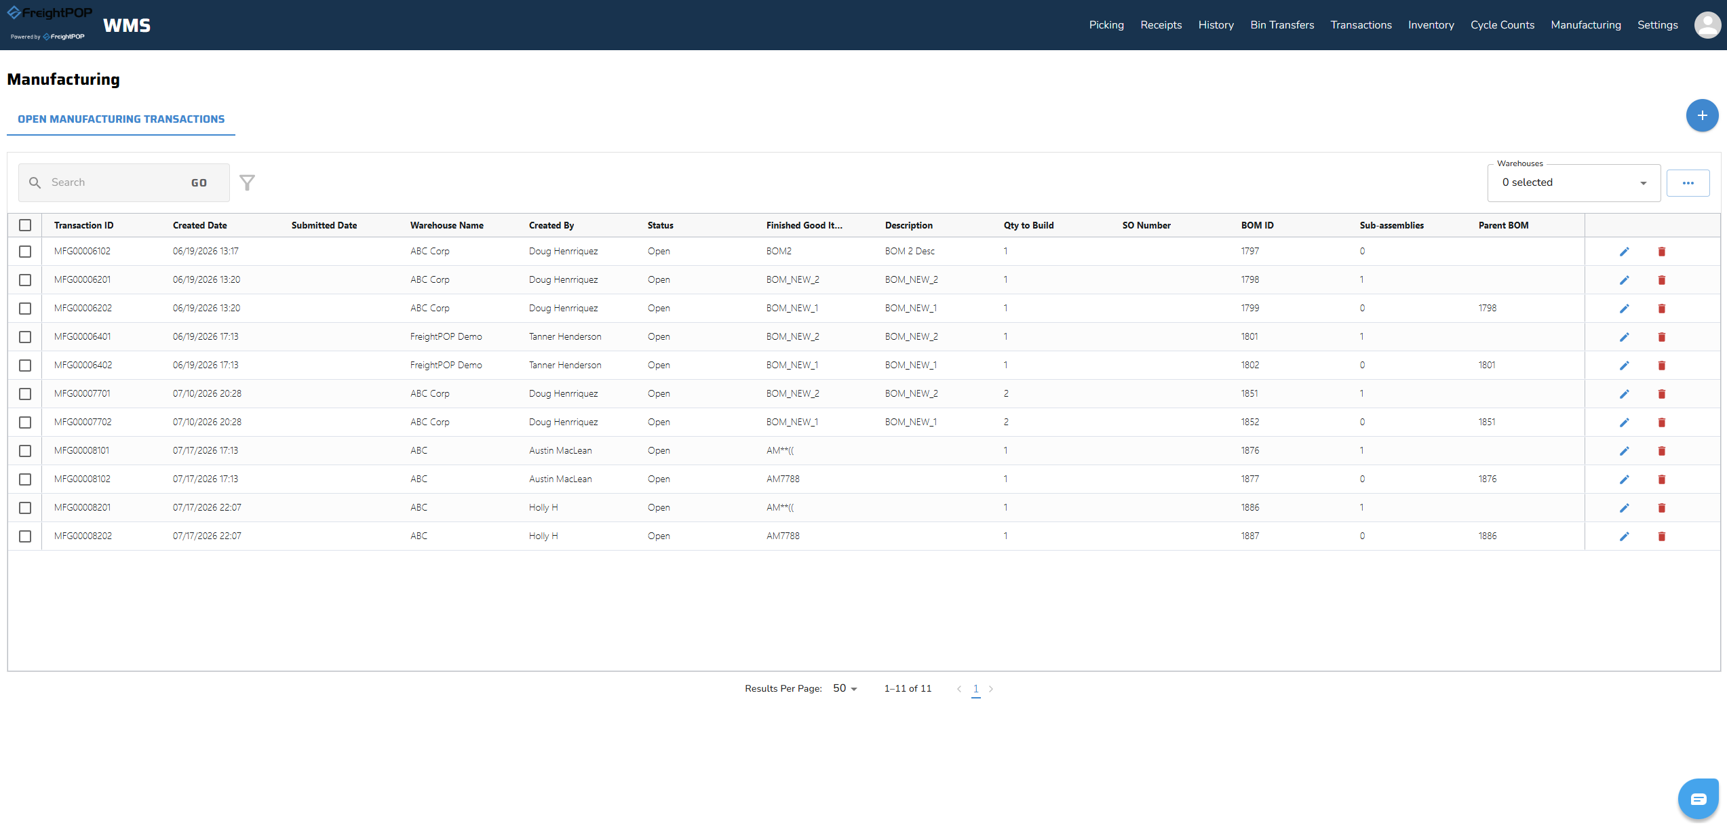Toggle the select-all header checkbox

pos(25,225)
